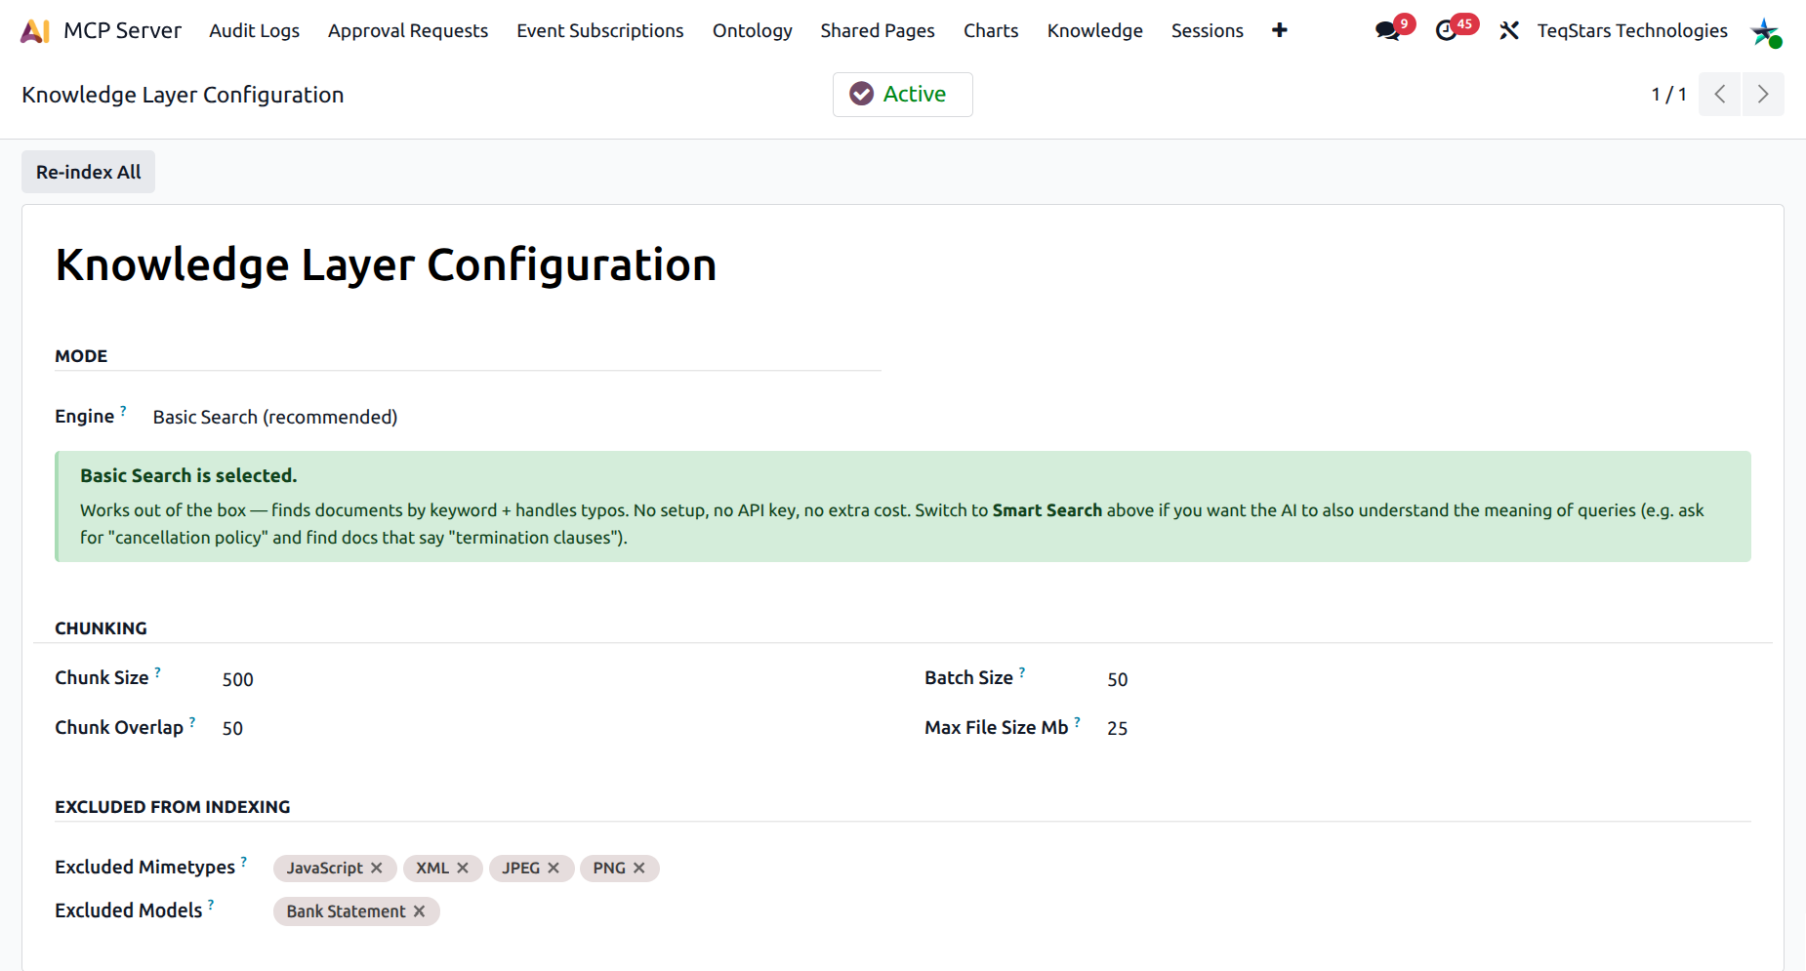Show the Chunk Size help tooltip
This screenshot has width=1806, height=971.
pos(158,672)
